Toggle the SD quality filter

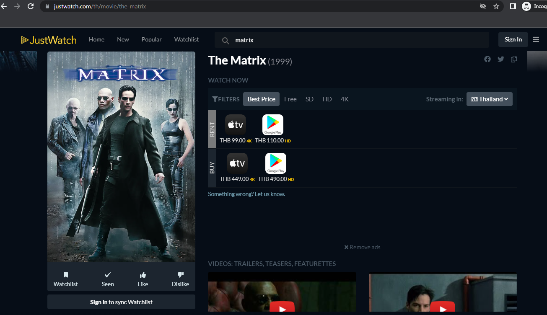coord(310,99)
